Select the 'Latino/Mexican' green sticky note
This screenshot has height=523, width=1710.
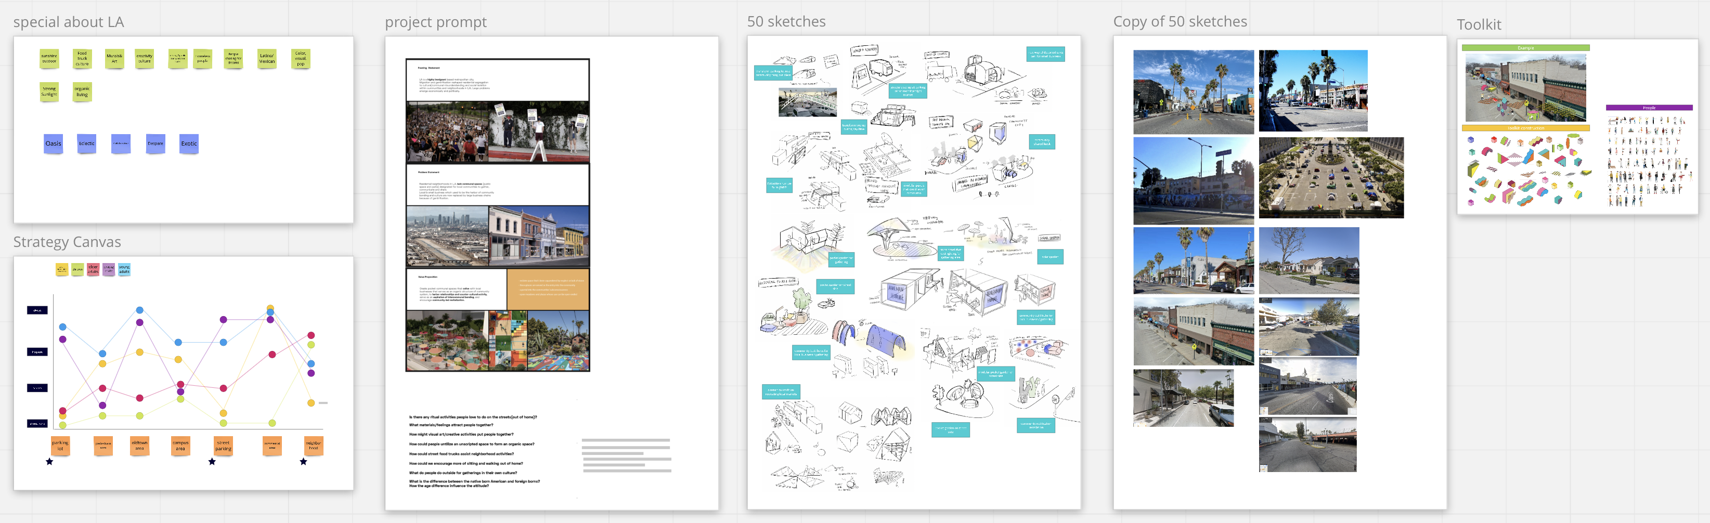(x=267, y=58)
